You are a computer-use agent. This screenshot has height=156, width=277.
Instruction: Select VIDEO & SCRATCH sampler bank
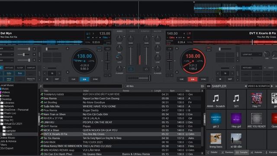tap(259, 86)
